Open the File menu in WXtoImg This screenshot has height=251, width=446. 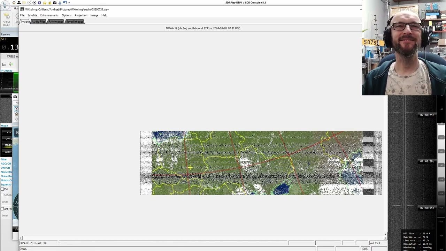tap(22, 15)
